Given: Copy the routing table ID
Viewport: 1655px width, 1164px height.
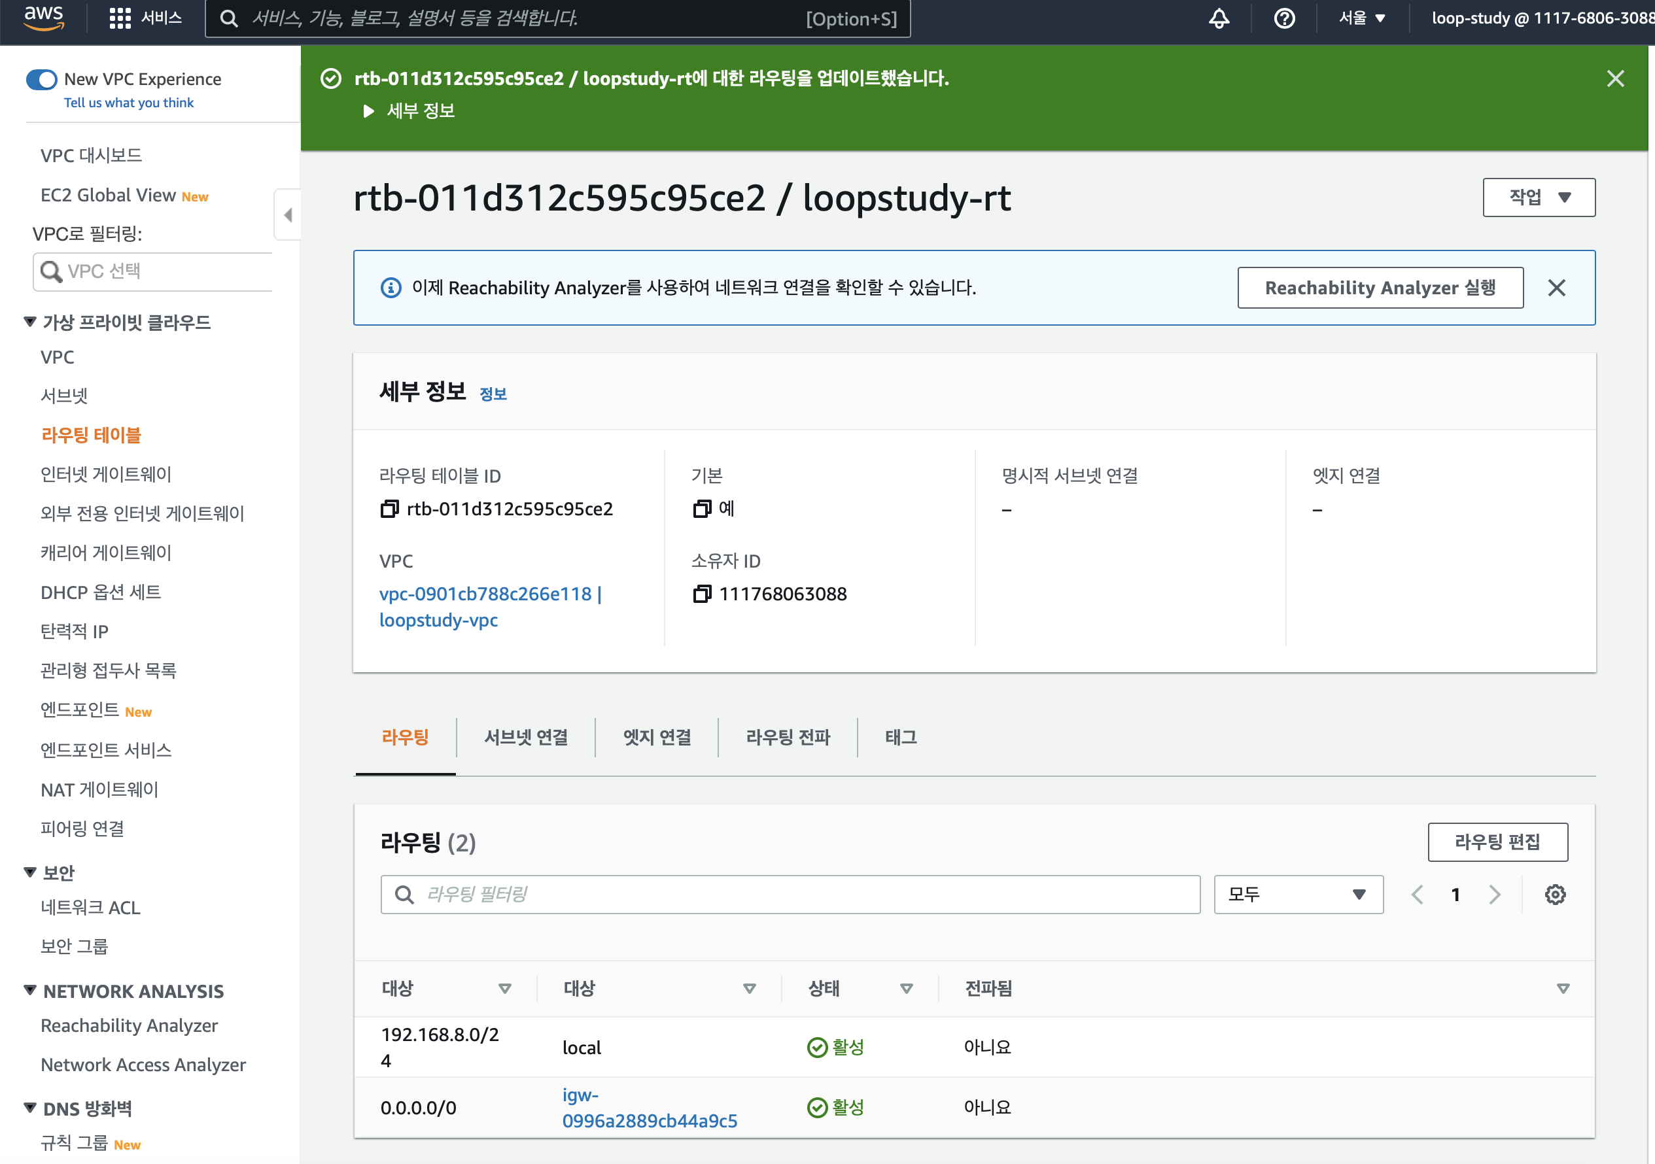Looking at the screenshot, I should pyautogui.click(x=389, y=509).
